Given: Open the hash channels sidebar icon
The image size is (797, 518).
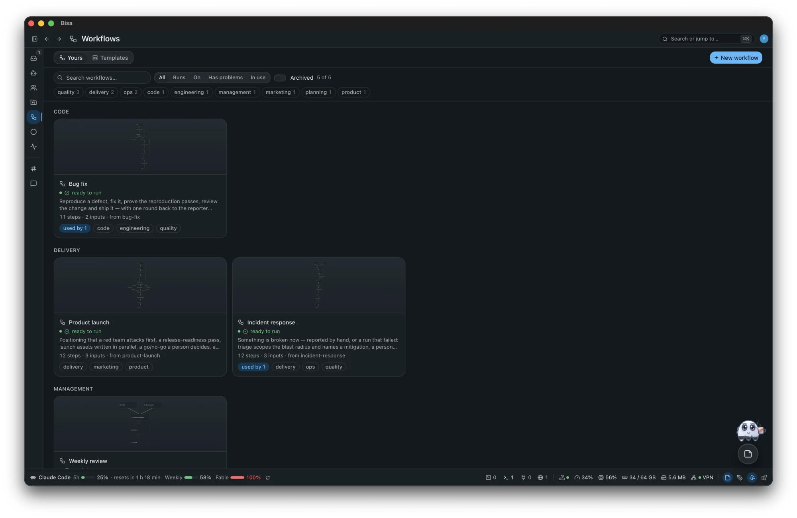Looking at the screenshot, I should pos(34,169).
